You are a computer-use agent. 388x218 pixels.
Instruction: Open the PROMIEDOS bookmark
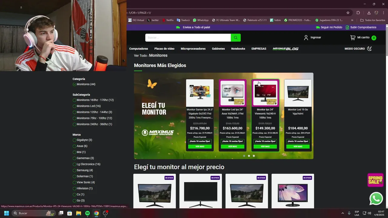click(297, 20)
